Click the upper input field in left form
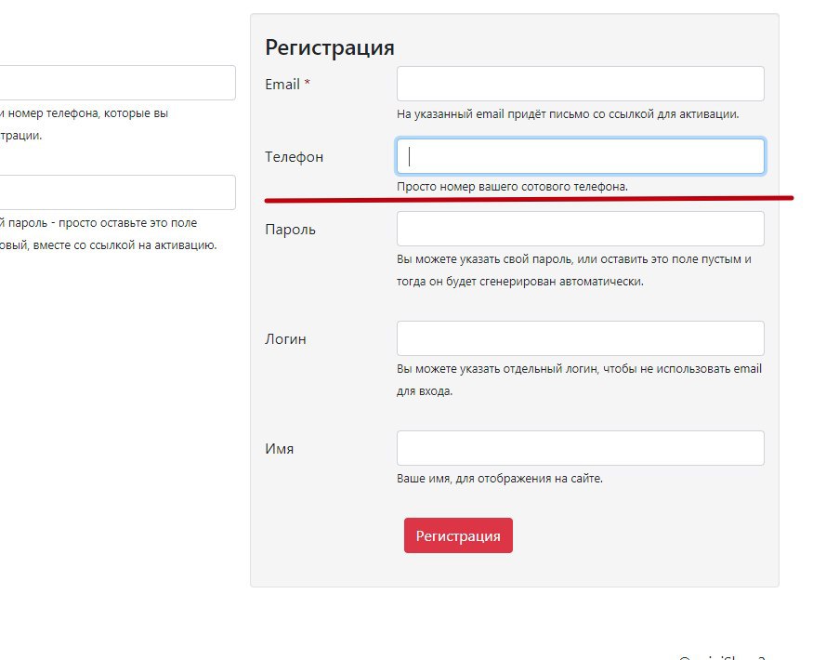 117,83
